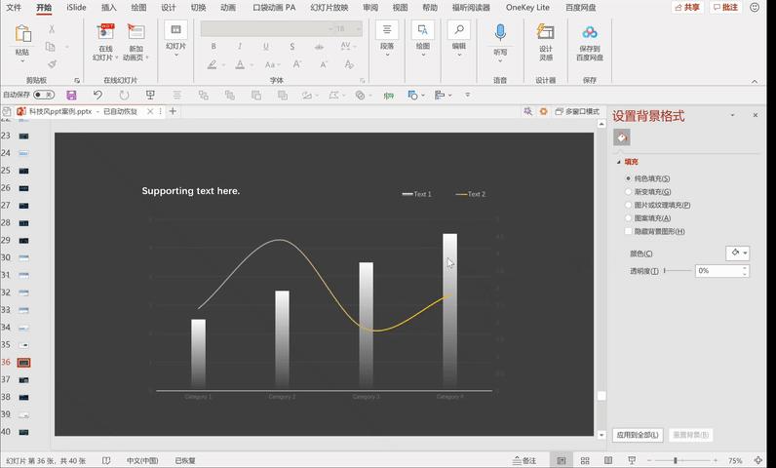Check 隐藏背景图形(H) checkbox
Image resolution: width=776 pixels, height=468 pixels.
coord(629,231)
